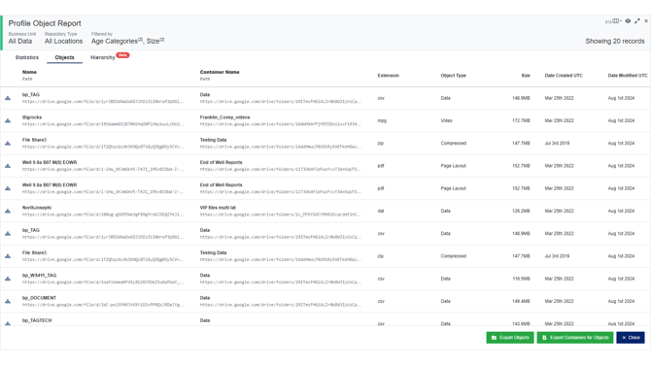Screen dimensions: 651x365
Task: Click the mpg extension cell
Action: click(x=382, y=120)
